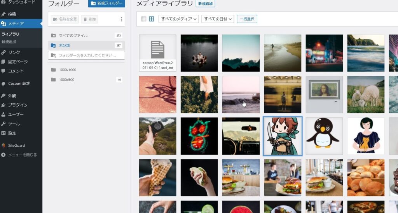This screenshot has height=213, width=398.
Task: Select すべてのファイル folder entry
Action: 73,36
